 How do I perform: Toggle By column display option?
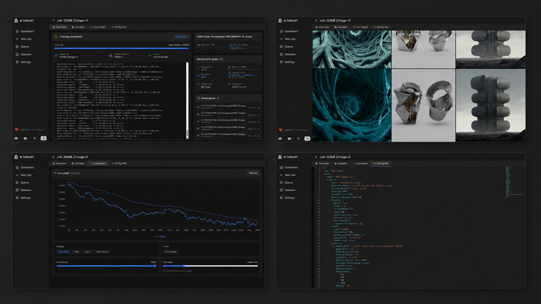(102, 252)
